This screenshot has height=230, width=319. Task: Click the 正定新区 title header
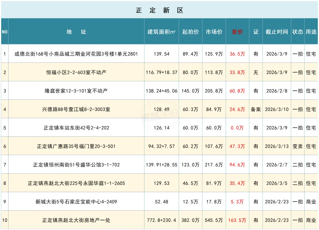(x=159, y=10)
